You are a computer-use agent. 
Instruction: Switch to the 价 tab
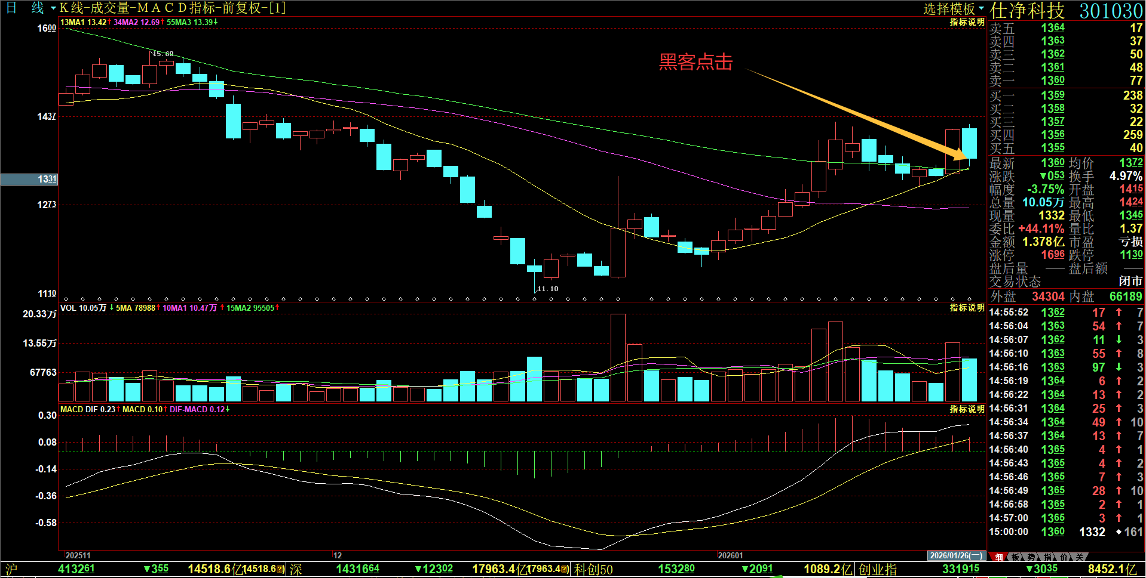point(1064,557)
